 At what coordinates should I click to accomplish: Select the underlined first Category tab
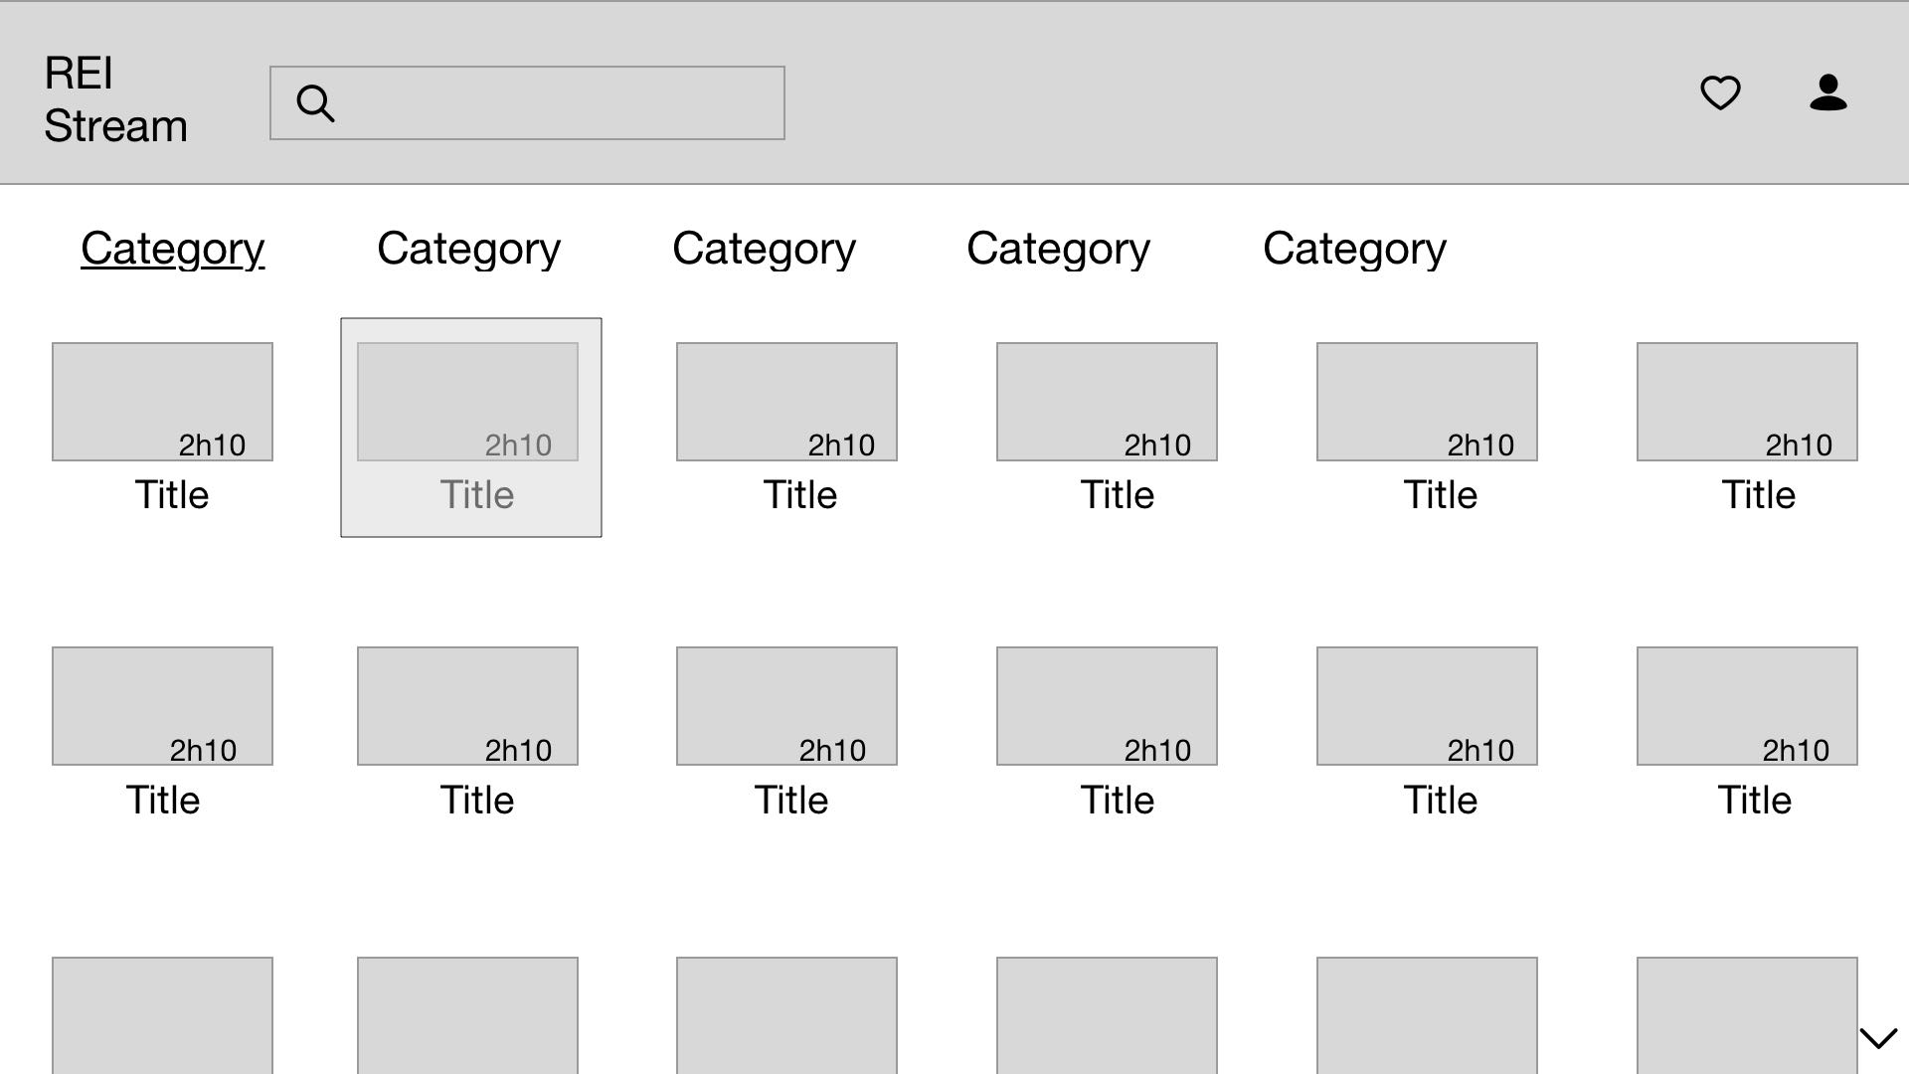(x=172, y=249)
